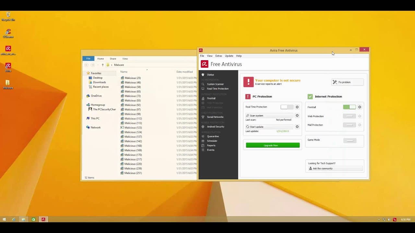Open Reports in Avira sidebar

click(x=211, y=145)
